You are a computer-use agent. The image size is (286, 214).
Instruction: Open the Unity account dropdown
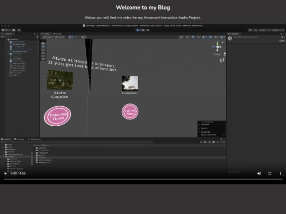[x=6, y=30]
